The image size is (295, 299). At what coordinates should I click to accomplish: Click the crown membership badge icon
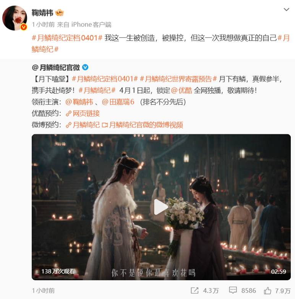(60, 13)
